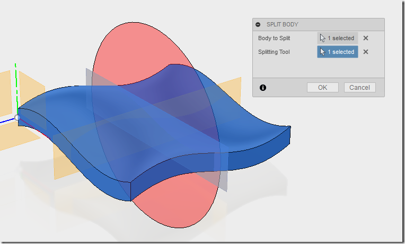Collapse the Split Body dialog with minus icon
405x244 pixels.
[x=258, y=24]
